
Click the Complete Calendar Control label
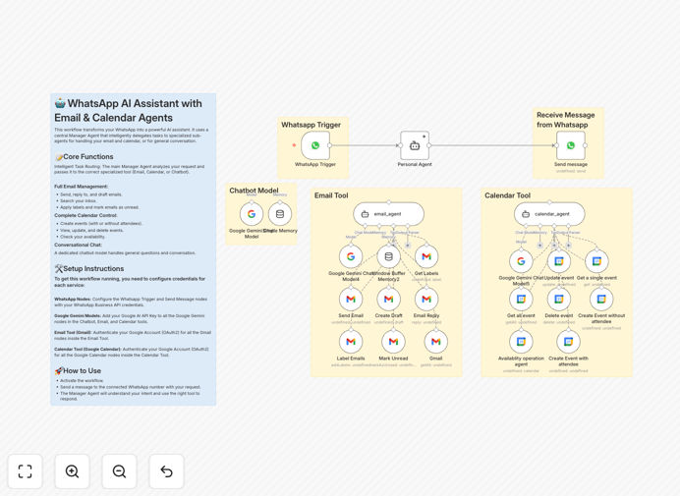pyautogui.click(x=85, y=215)
